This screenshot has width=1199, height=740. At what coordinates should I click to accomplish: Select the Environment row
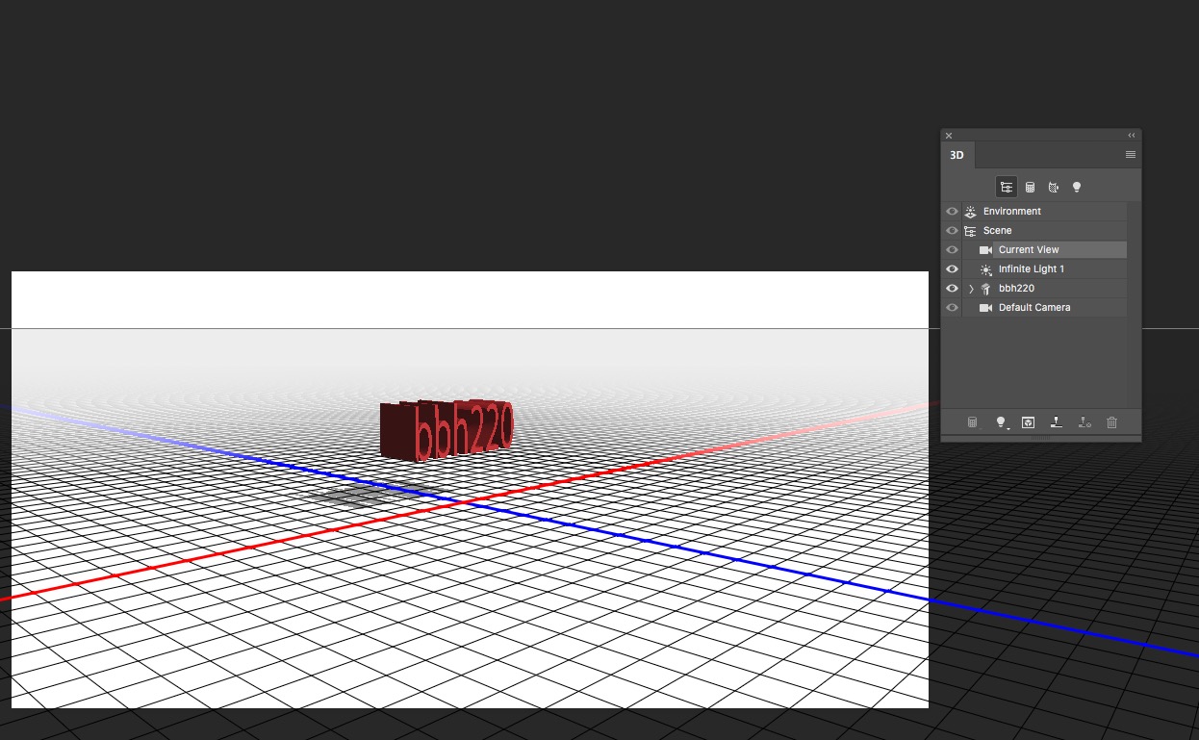click(1044, 212)
